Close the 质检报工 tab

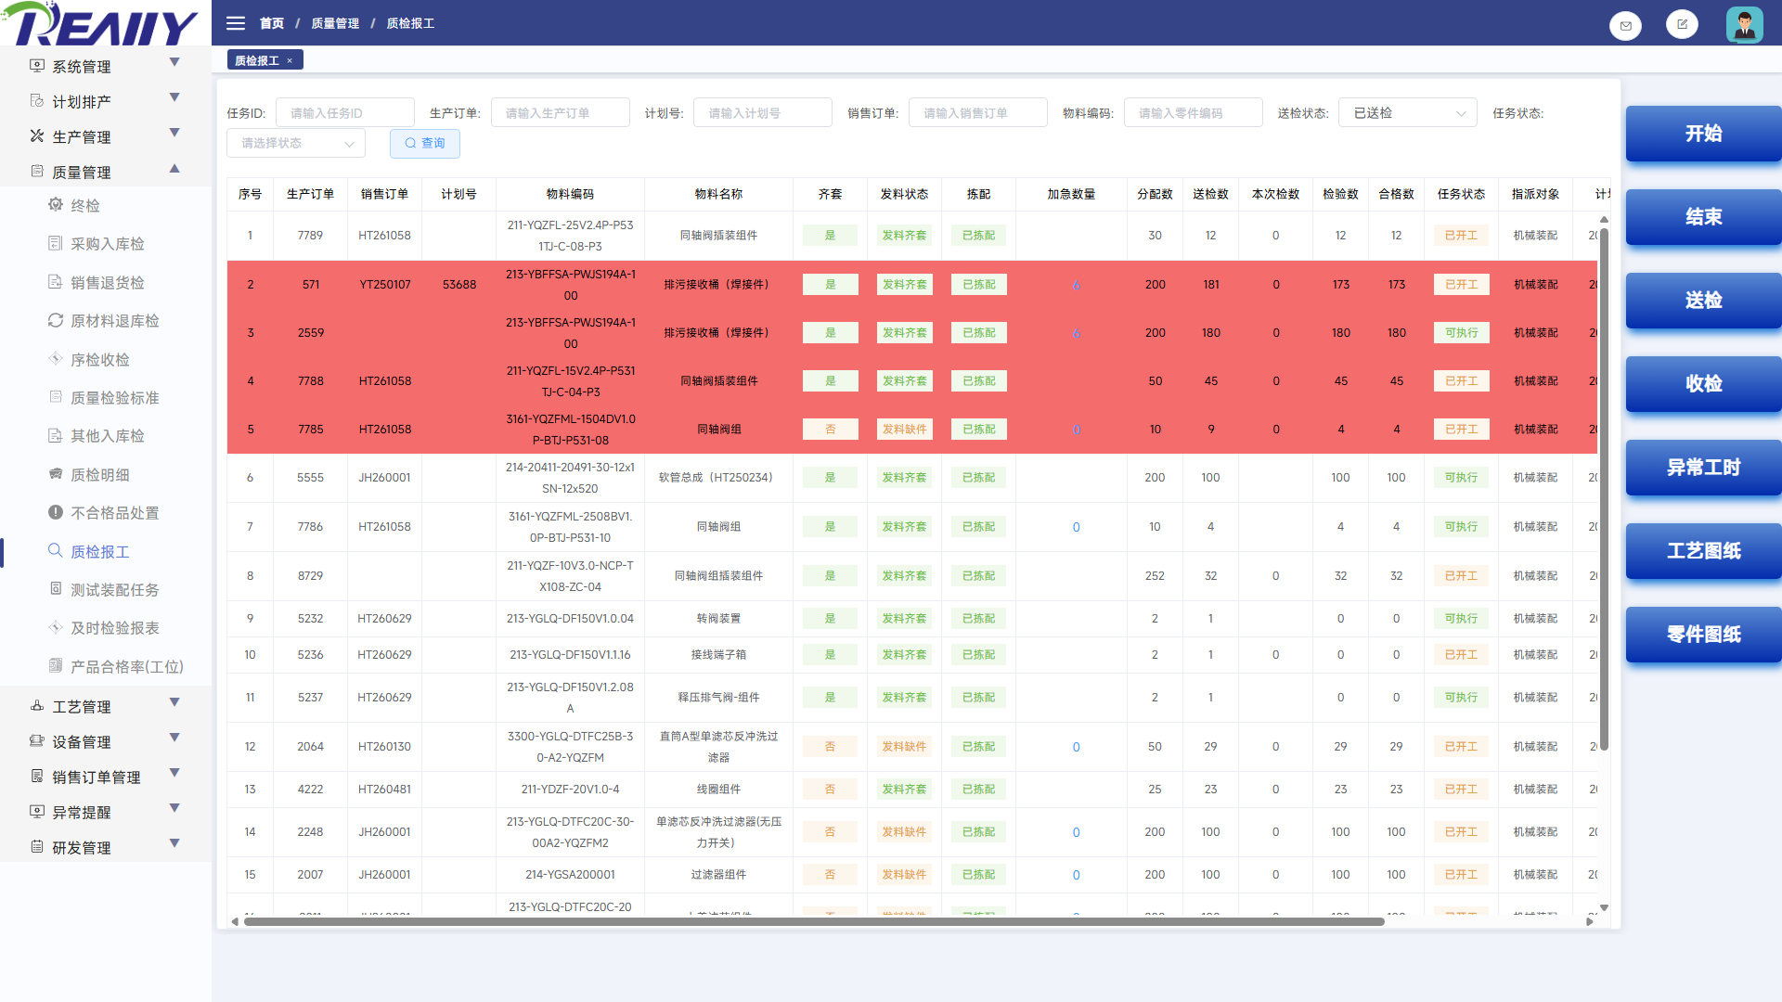pyautogui.click(x=290, y=60)
